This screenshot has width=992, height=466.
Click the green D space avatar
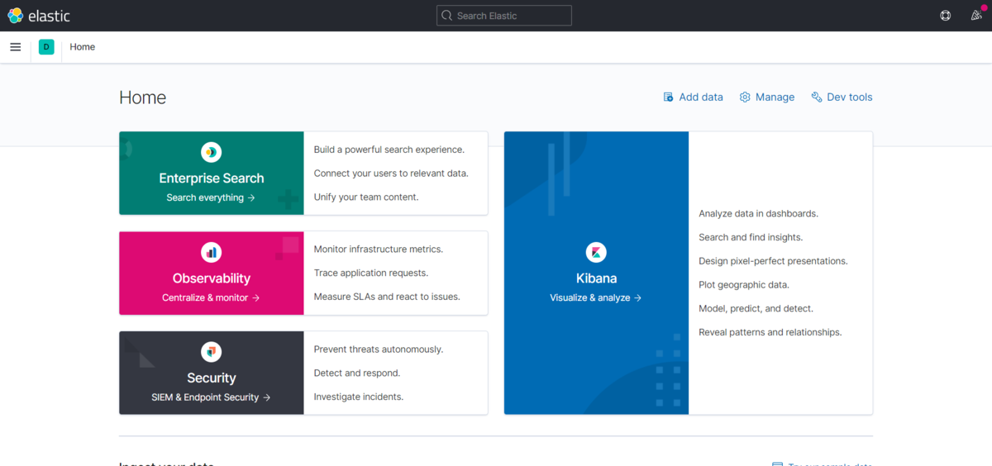tap(46, 47)
